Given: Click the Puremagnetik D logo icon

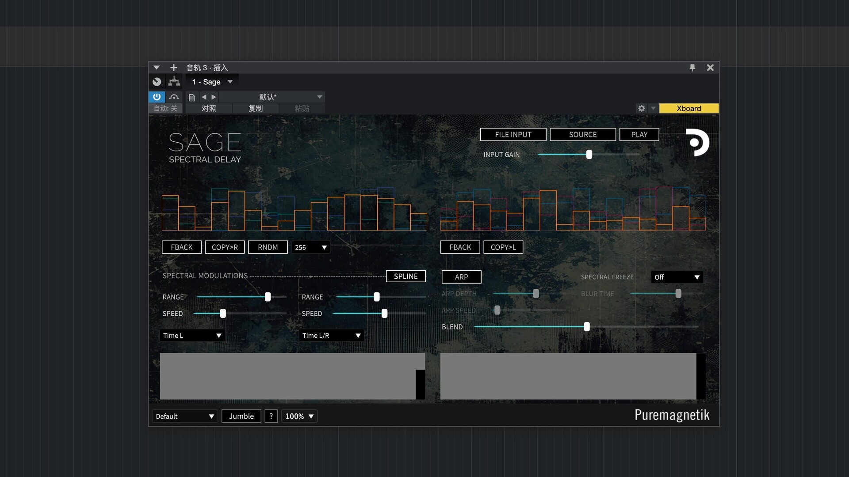Looking at the screenshot, I should [x=697, y=142].
